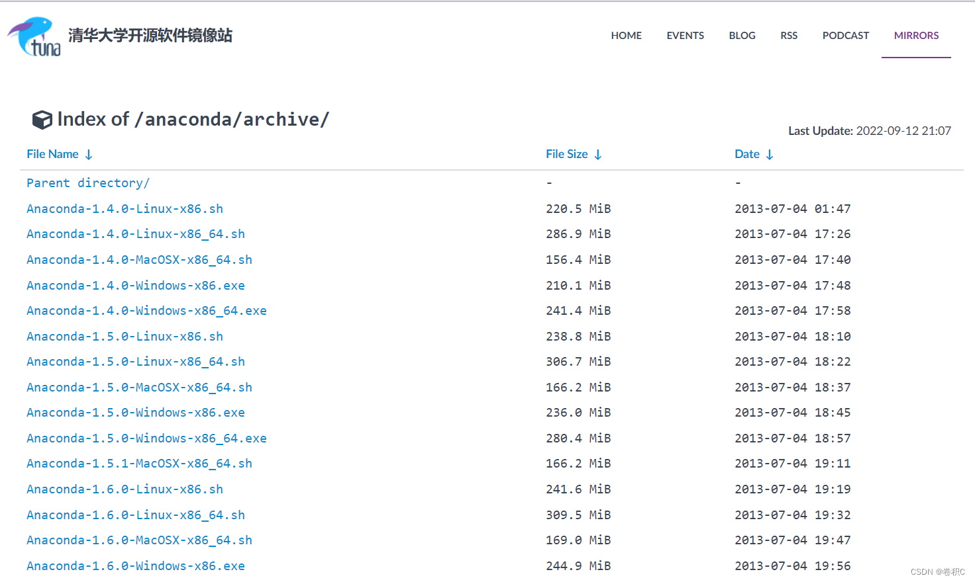Click the package box icon beside Index of
This screenshot has width=975, height=582.
pos(42,120)
